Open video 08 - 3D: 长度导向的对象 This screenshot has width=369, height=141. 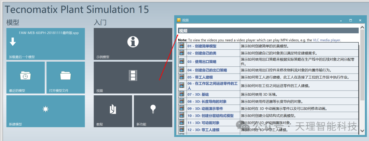pos(207,101)
